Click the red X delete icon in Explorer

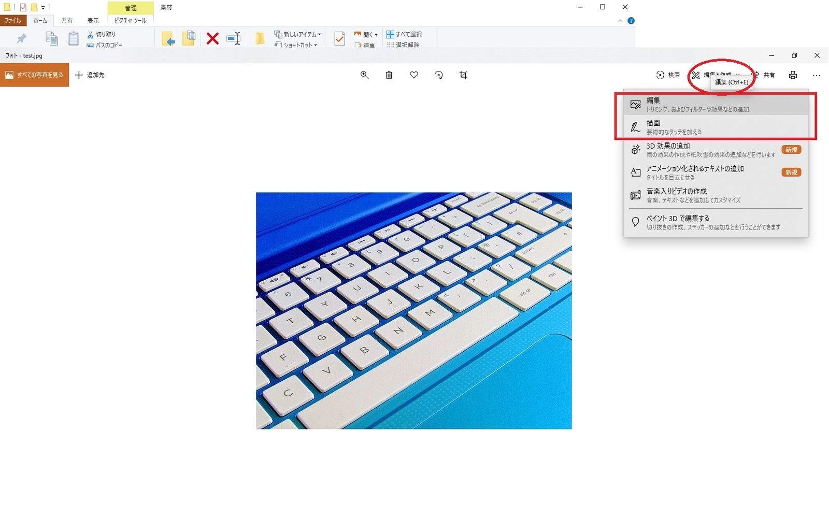[x=212, y=38]
